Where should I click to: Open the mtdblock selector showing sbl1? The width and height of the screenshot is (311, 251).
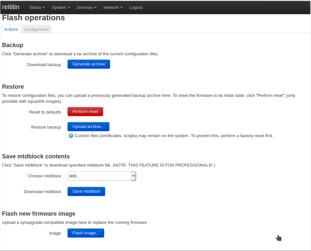(x=102, y=176)
